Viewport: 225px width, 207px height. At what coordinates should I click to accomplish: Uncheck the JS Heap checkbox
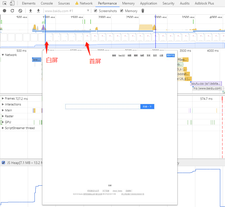pos(3,163)
